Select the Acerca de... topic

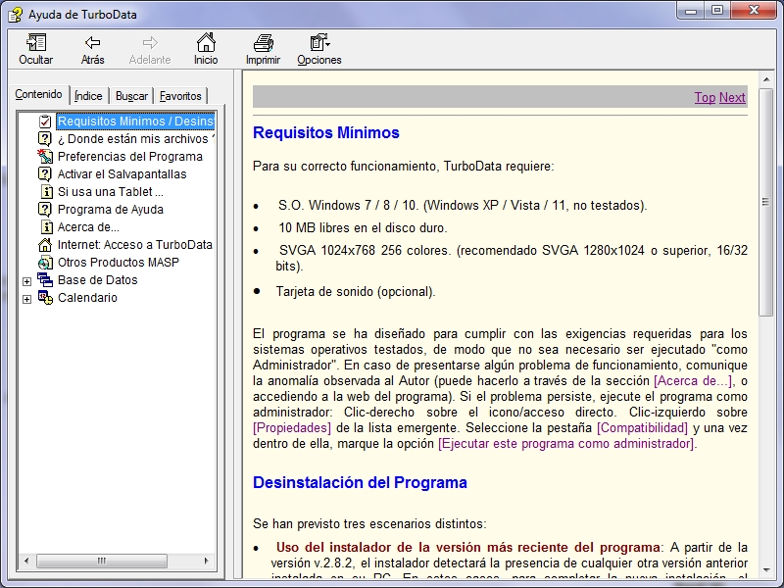coord(88,227)
